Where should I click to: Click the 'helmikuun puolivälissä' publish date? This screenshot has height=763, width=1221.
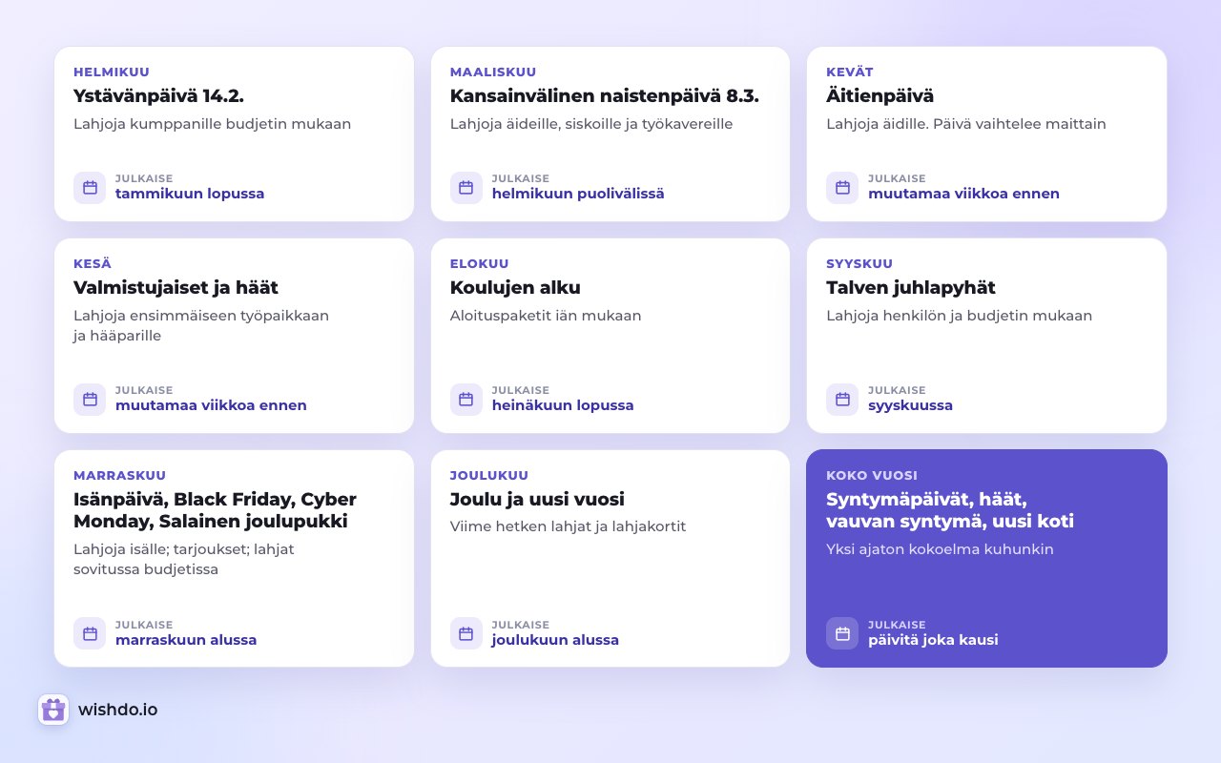(x=578, y=194)
